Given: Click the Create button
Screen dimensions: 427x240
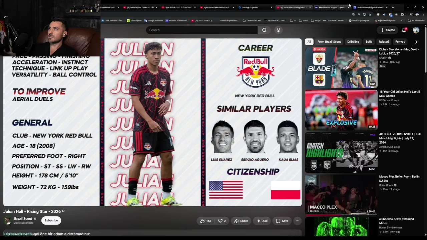Looking at the screenshot, I should coord(388,30).
